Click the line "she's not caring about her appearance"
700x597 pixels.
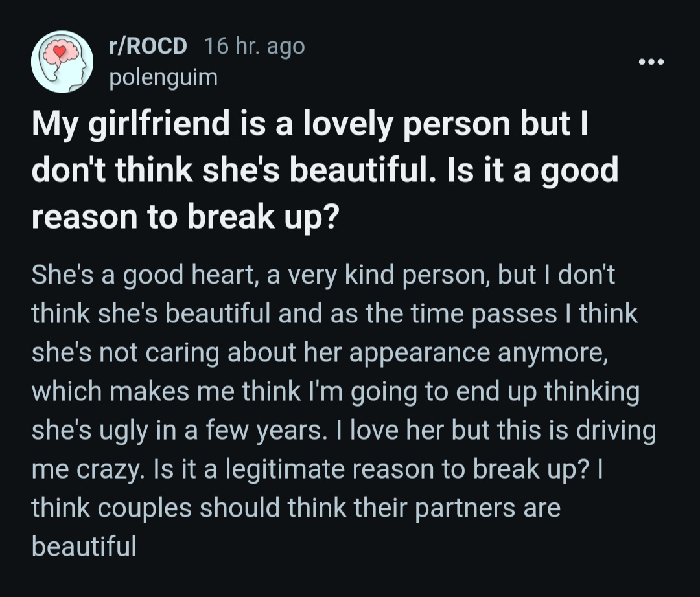coord(320,353)
